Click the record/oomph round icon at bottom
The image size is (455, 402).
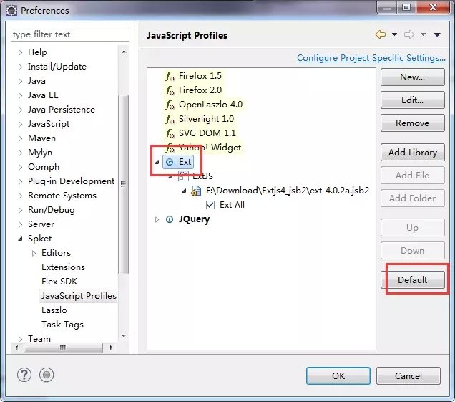pos(47,375)
